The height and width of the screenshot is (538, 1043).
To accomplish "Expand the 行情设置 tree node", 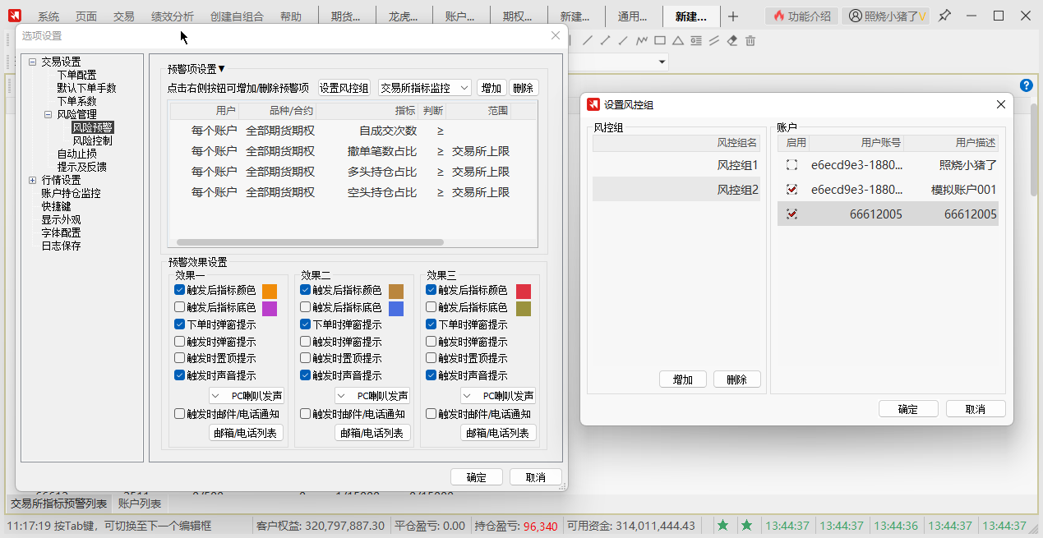I will (32, 180).
